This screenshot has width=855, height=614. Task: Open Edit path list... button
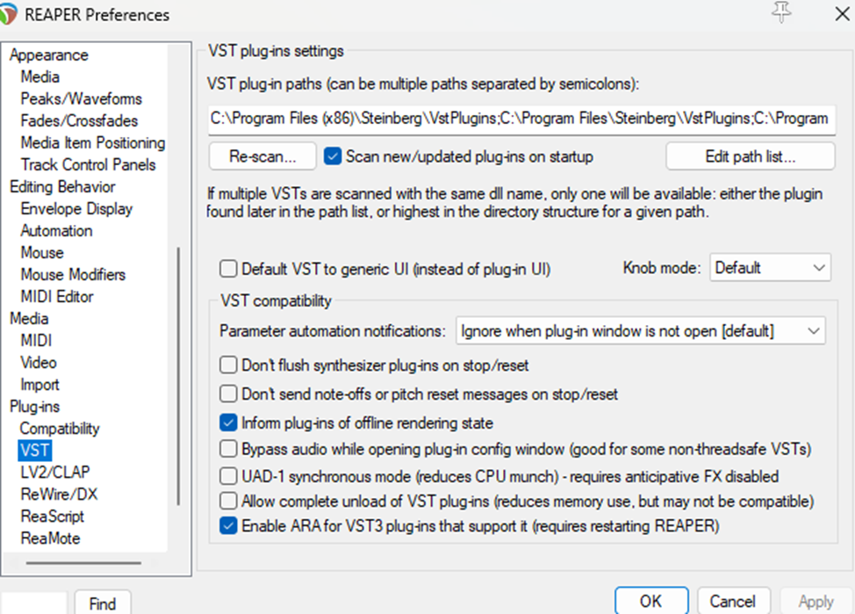tap(750, 156)
